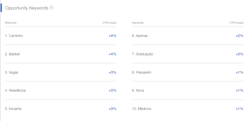Click the right Keywords column header
248x121 pixels.
point(138,23)
